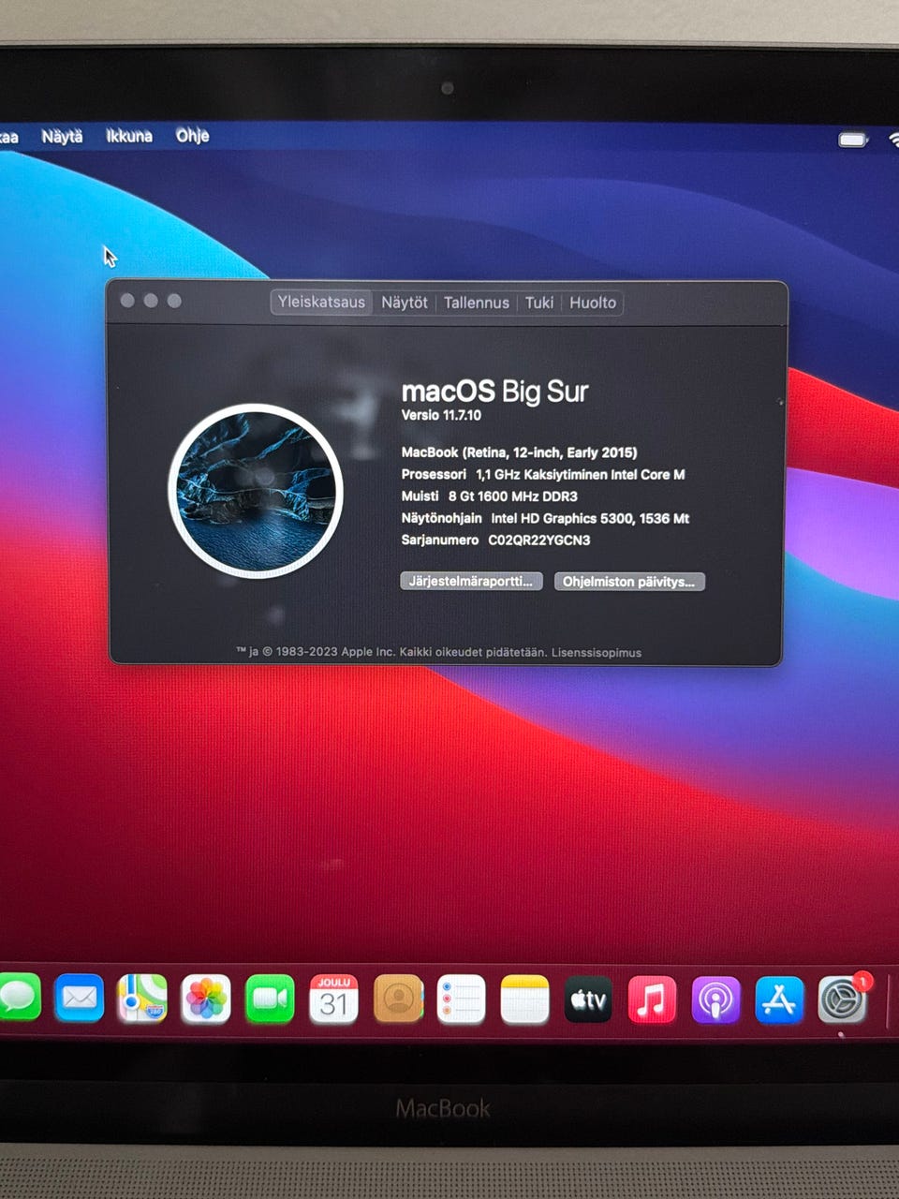The width and height of the screenshot is (899, 1199).
Task: Click the macOS Big Sur logo image
Action: pyautogui.click(x=256, y=490)
